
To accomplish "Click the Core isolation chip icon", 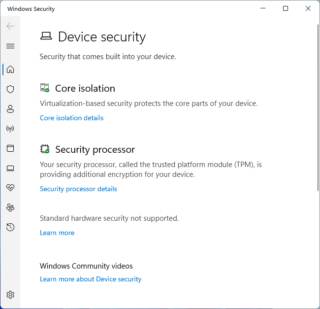I will 45,88.
